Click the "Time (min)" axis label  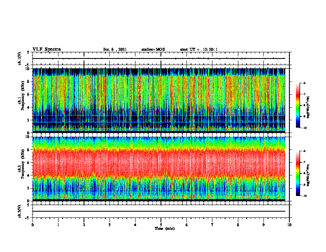(165, 229)
